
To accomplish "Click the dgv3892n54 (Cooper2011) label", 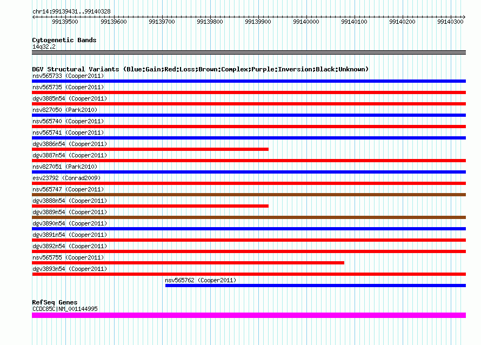I will (70, 246).
